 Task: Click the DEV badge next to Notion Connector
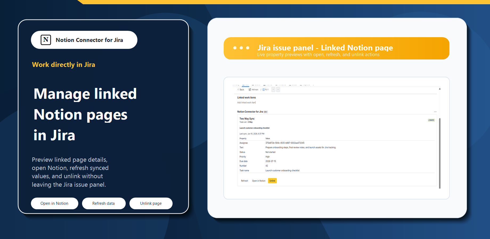click(266, 112)
